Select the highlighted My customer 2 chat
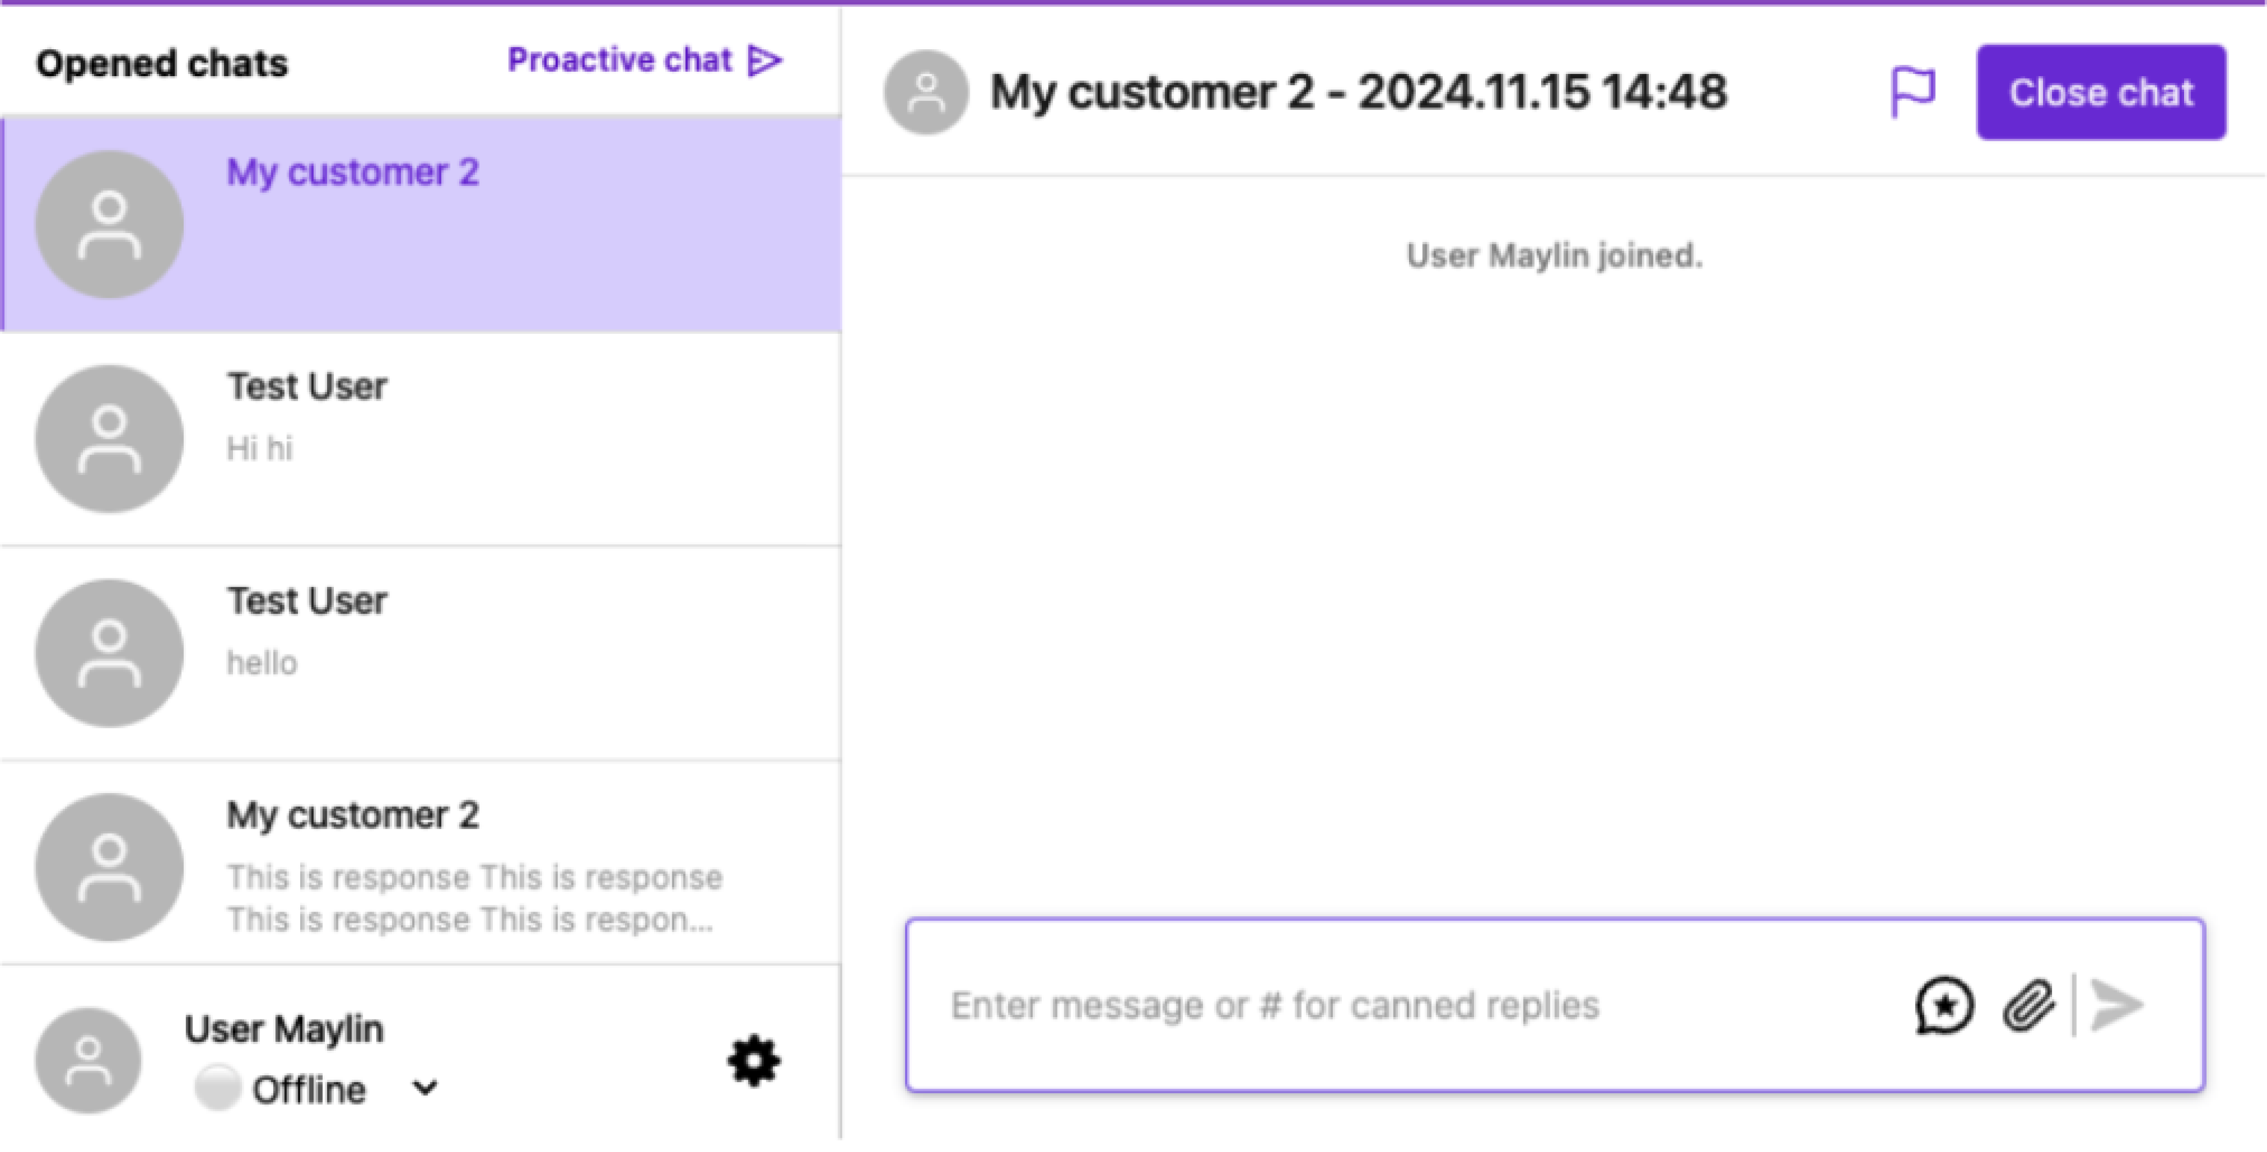Screen dimensions: 2267x1152 (x=421, y=225)
